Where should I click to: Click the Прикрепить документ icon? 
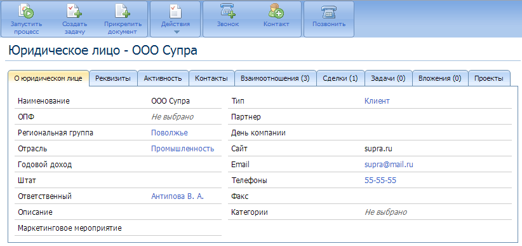point(123,11)
